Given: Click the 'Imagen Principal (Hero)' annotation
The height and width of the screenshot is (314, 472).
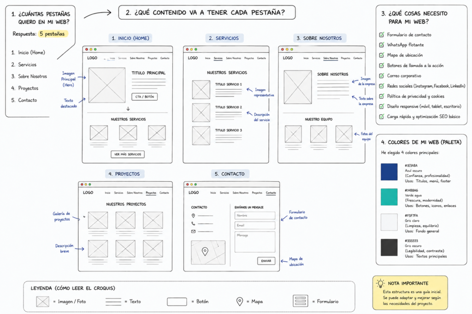Looking at the screenshot, I should 68,79.
